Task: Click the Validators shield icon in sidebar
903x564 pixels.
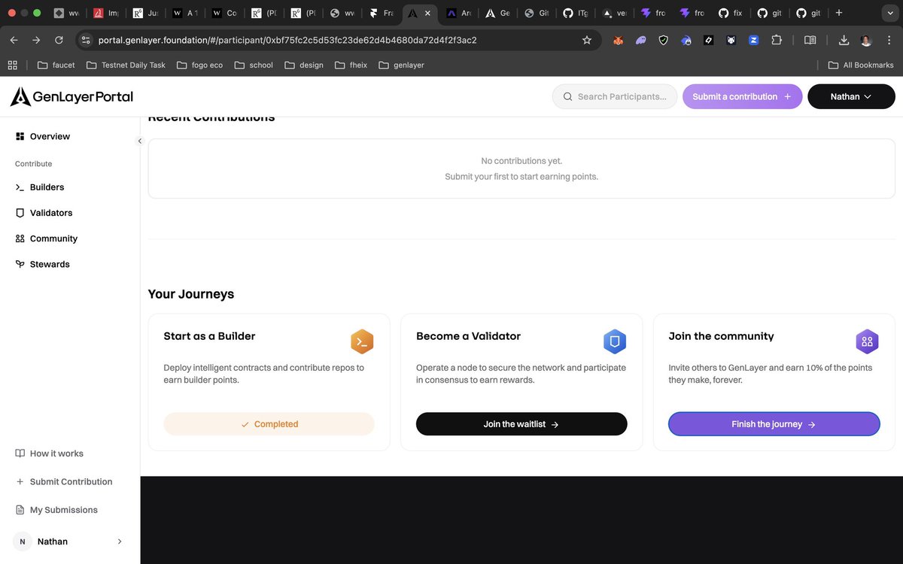Action: [x=20, y=213]
